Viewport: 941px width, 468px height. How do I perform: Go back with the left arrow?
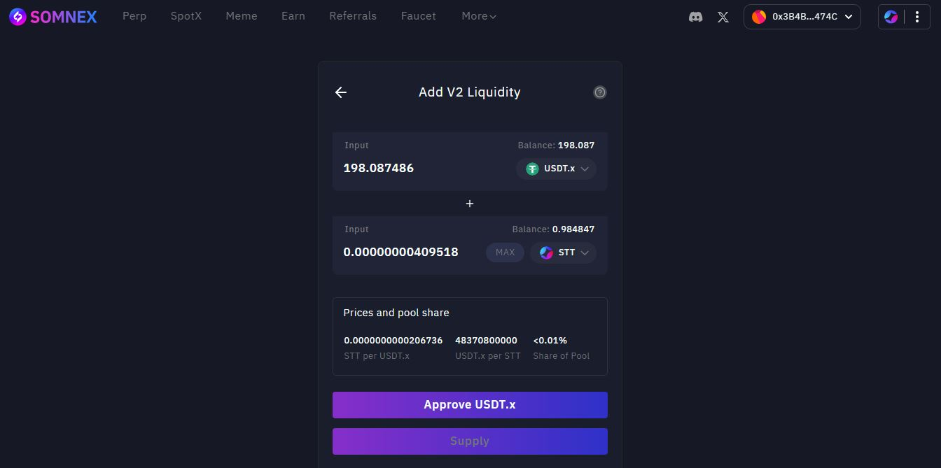click(x=341, y=92)
